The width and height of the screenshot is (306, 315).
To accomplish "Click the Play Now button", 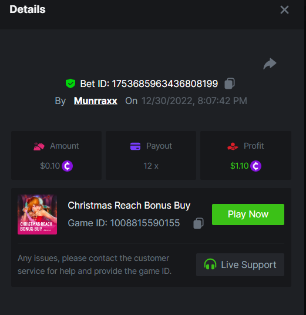I will pos(248,215).
